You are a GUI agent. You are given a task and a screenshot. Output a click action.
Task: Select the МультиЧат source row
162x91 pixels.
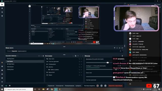[x=64, y=72]
